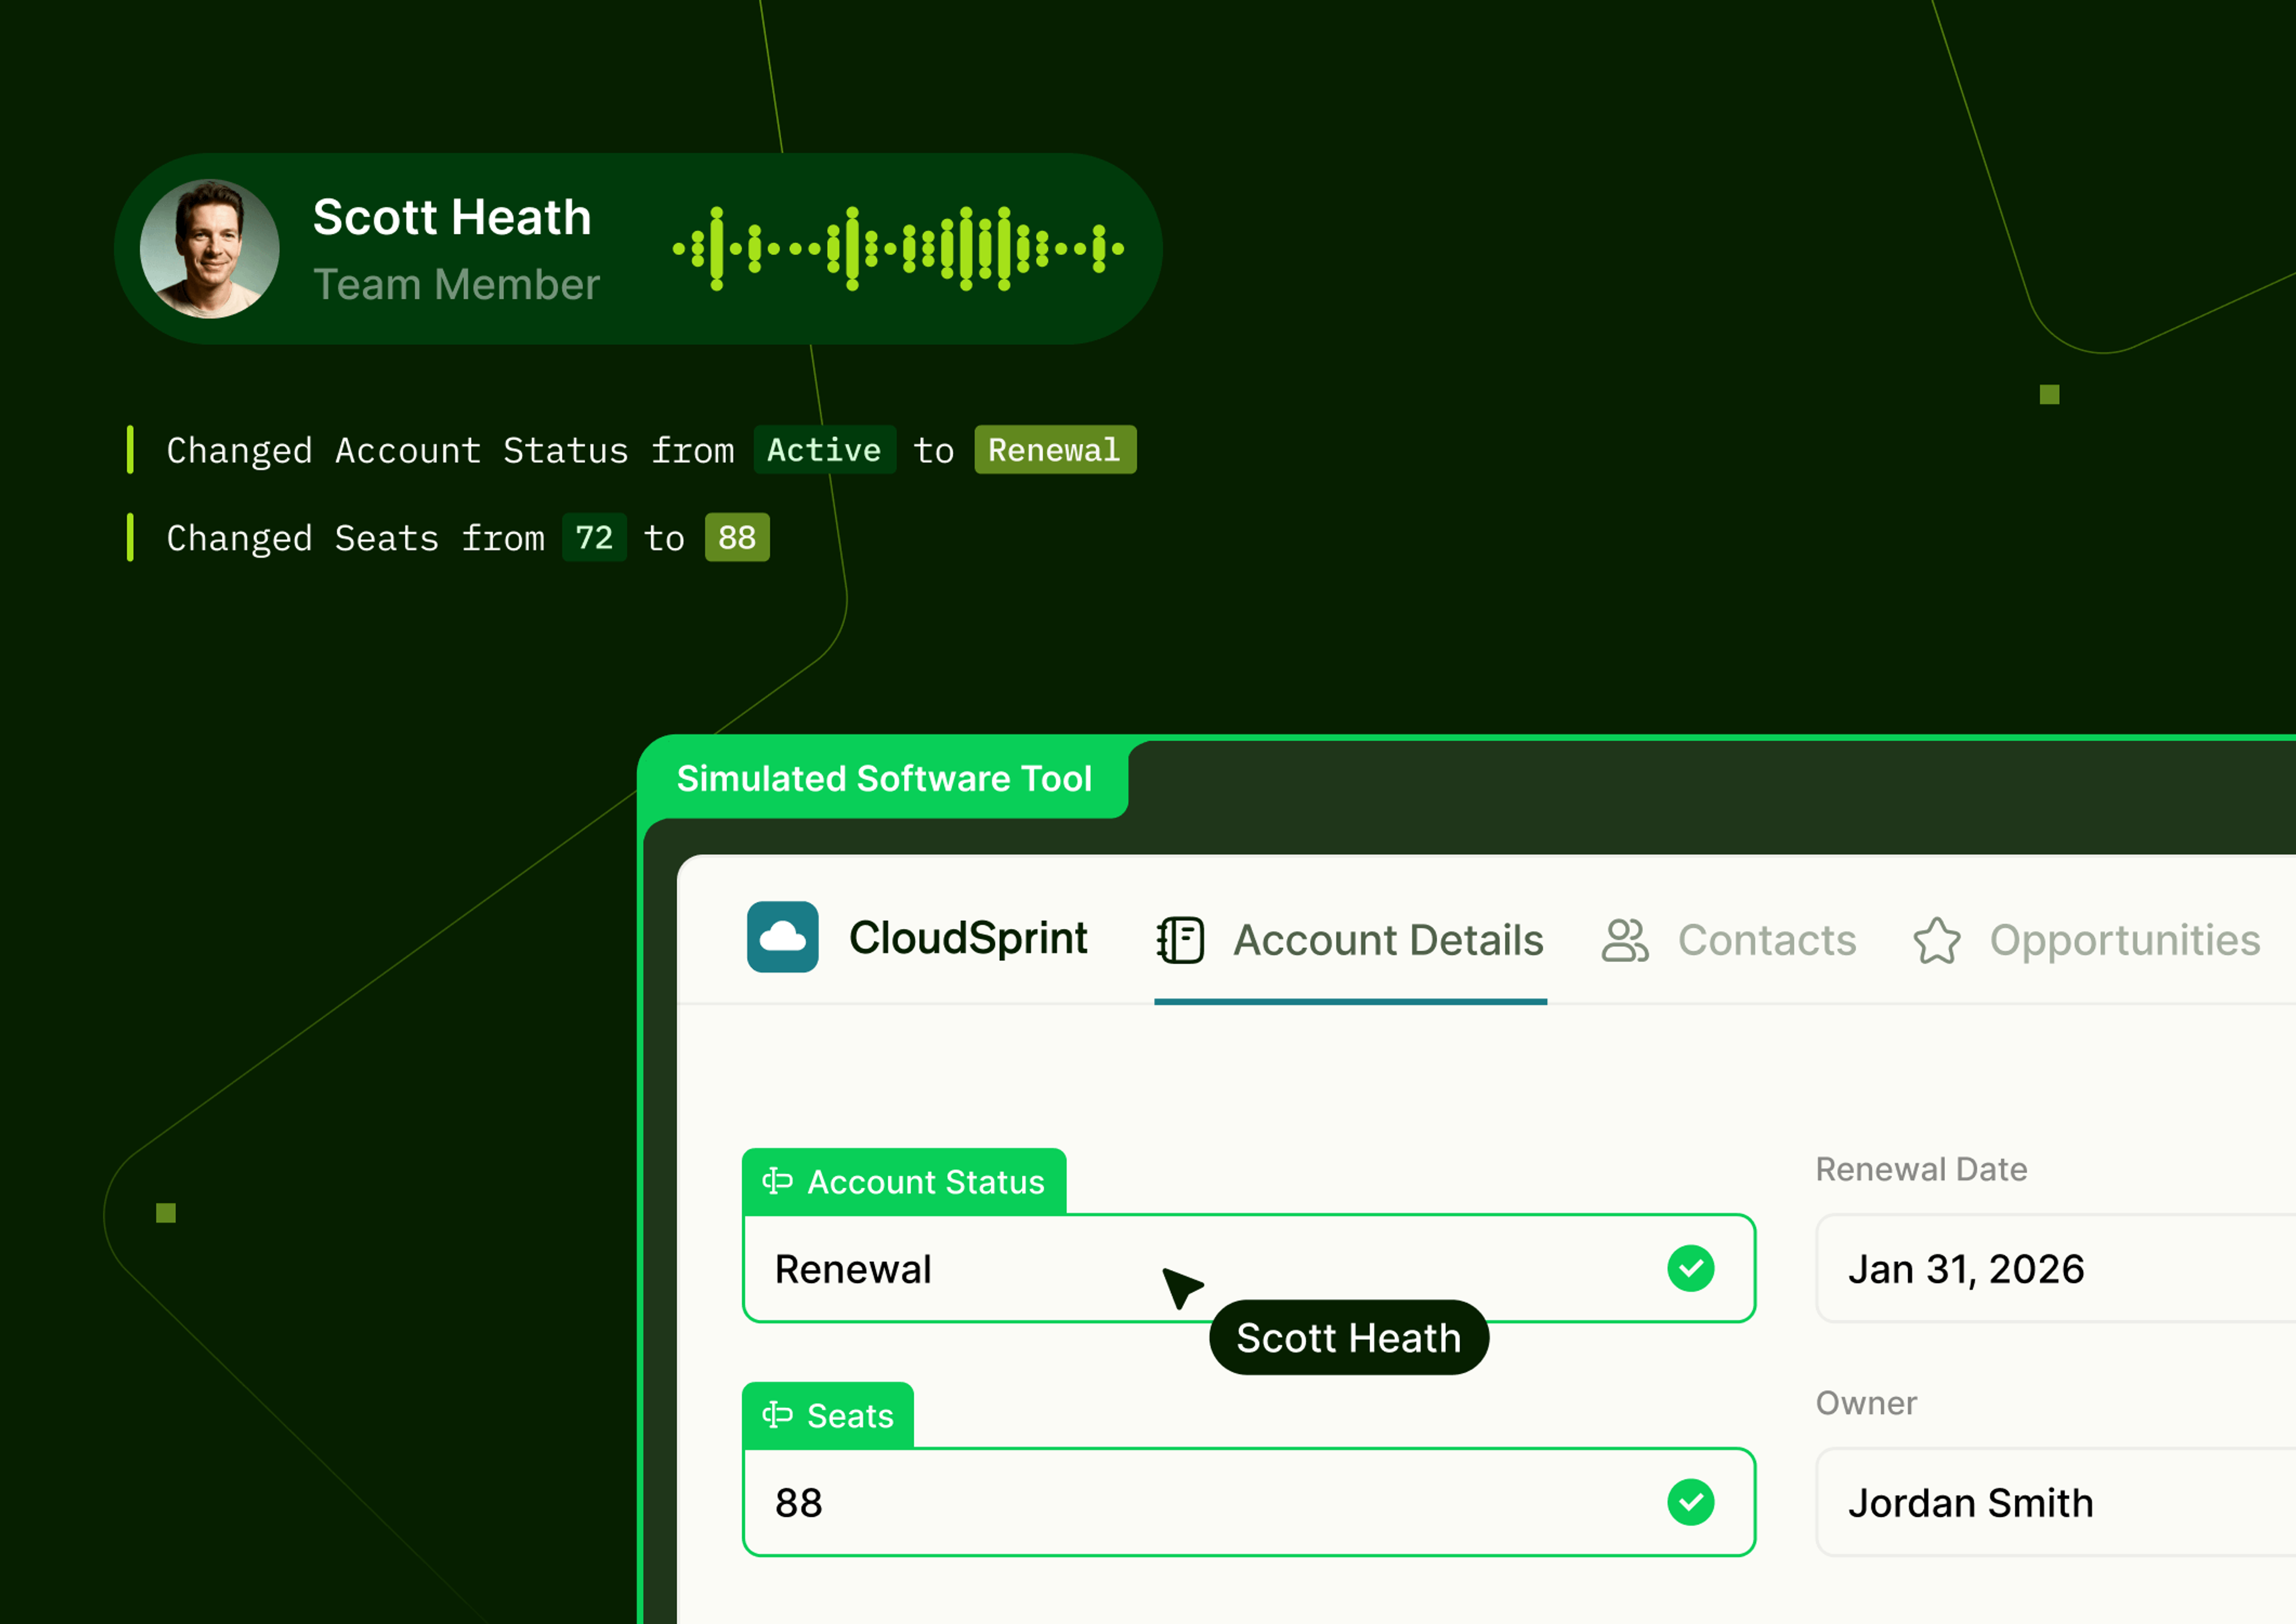Click Scott Heath's profile avatar
2296x1624 pixels.
210,249
